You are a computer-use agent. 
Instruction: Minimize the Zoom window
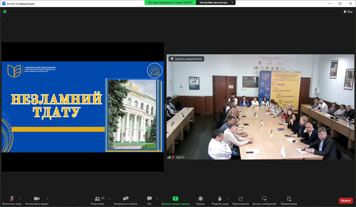(330, 4)
